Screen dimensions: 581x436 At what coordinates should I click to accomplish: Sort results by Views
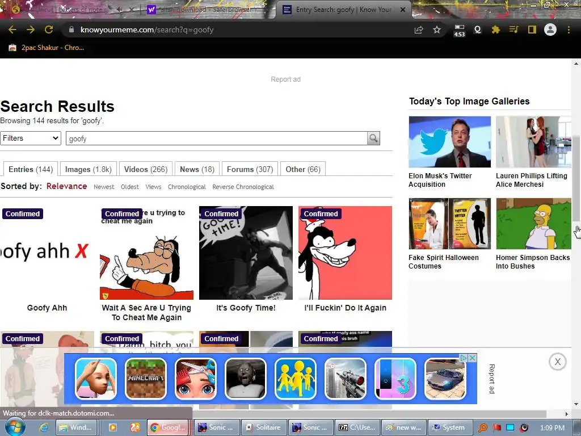(x=153, y=187)
